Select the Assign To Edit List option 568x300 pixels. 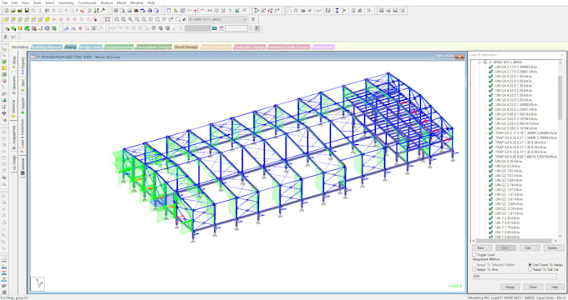tap(530, 270)
